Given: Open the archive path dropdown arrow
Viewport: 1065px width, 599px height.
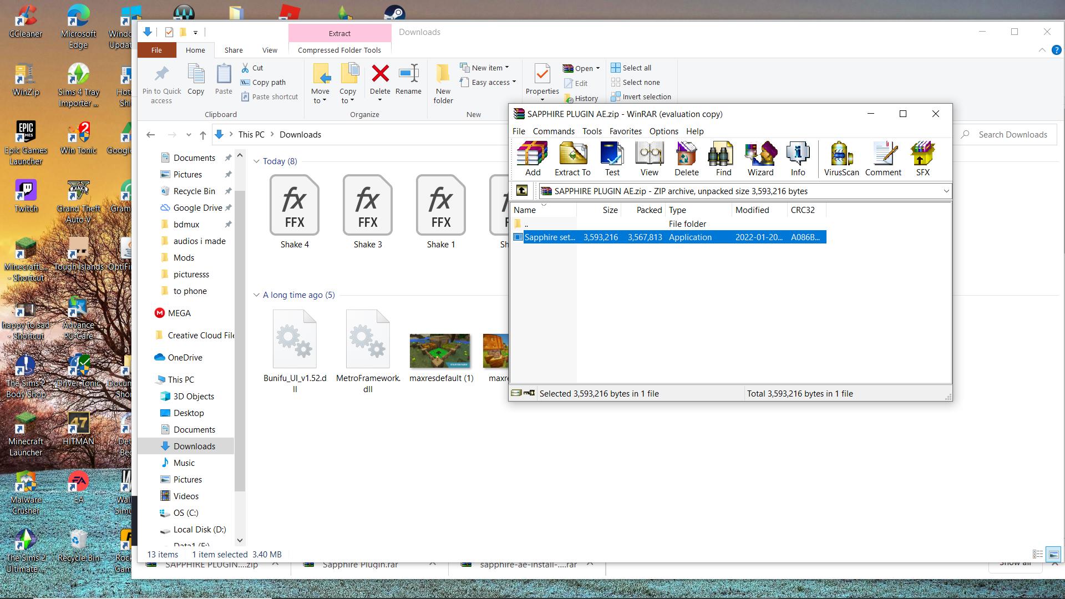Looking at the screenshot, I should point(946,191).
